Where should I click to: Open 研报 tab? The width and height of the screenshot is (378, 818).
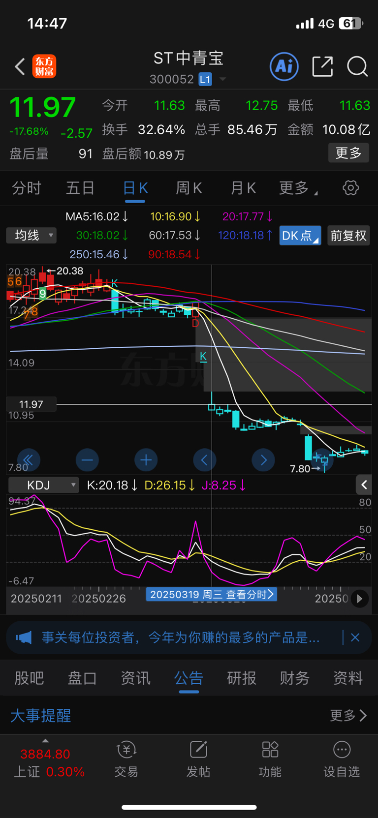click(x=242, y=678)
